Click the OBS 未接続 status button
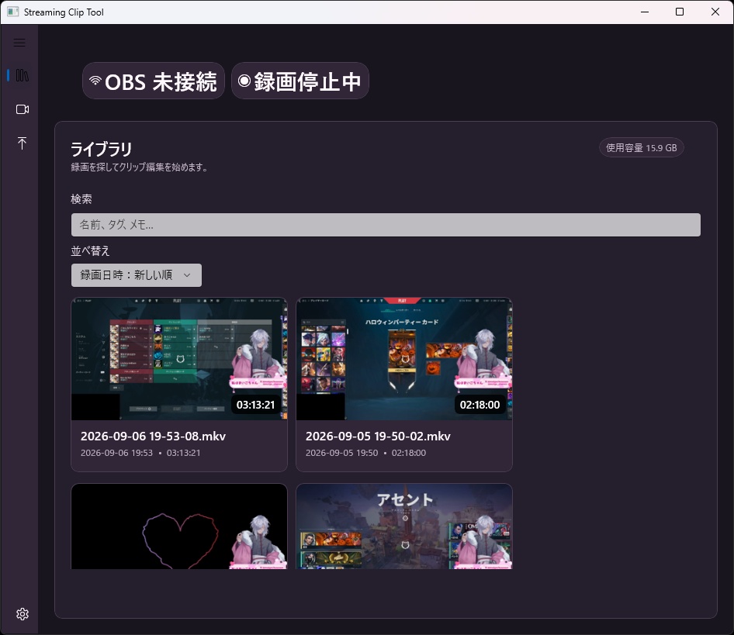 pyautogui.click(x=154, y=81)
